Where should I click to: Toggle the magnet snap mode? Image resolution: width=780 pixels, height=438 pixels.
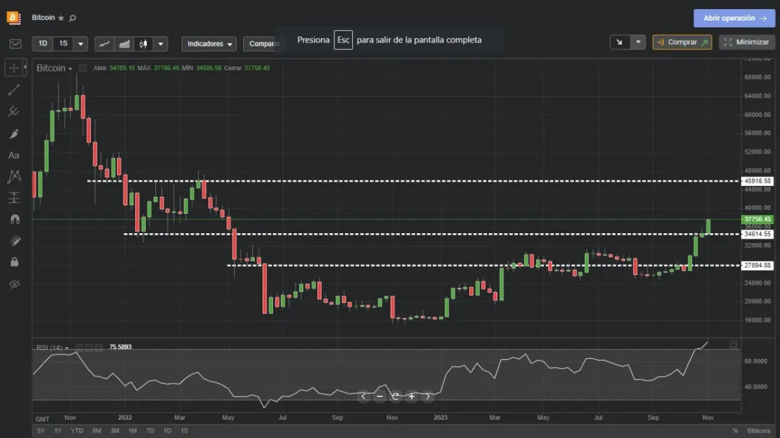tap(14, 219)
